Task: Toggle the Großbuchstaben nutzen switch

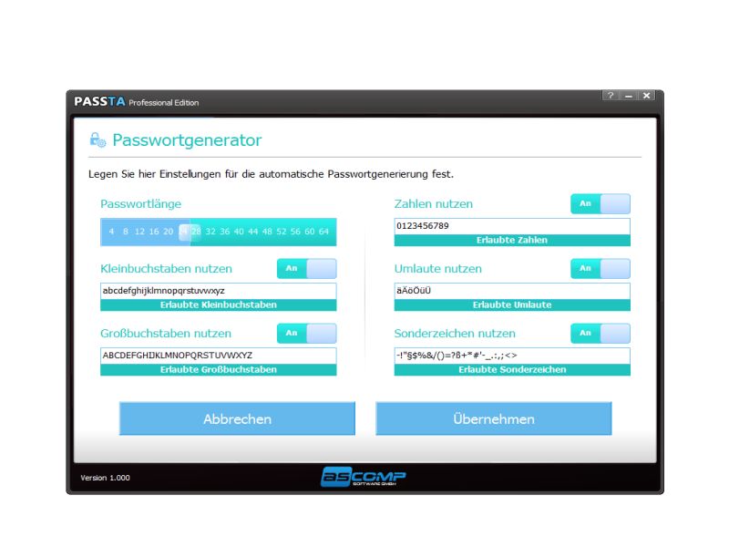Action: point(306,333)
